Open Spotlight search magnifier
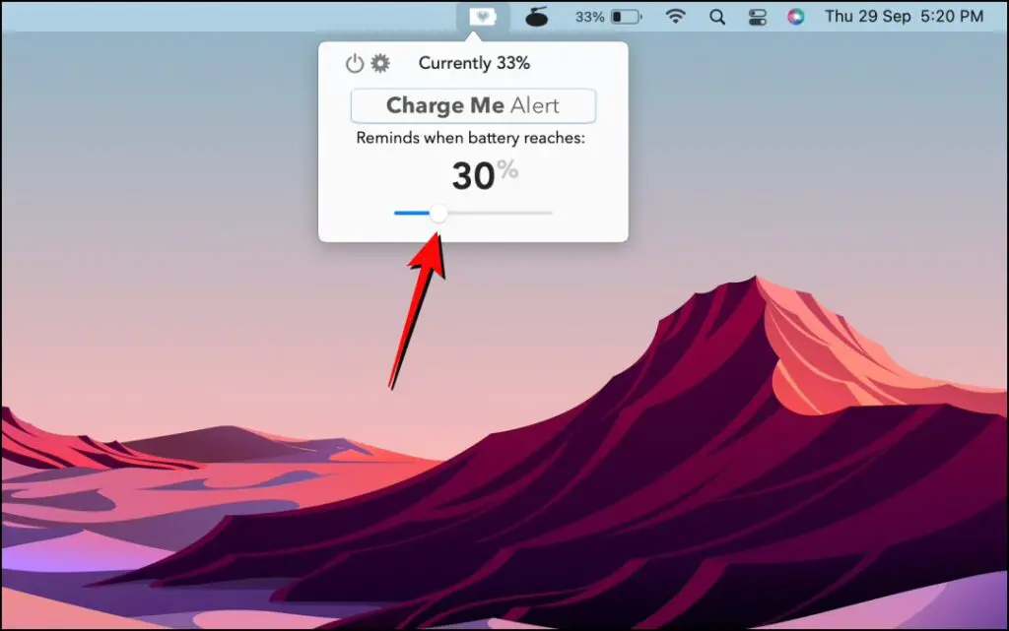Screen dimensions: 1009x631 (717, 17)
